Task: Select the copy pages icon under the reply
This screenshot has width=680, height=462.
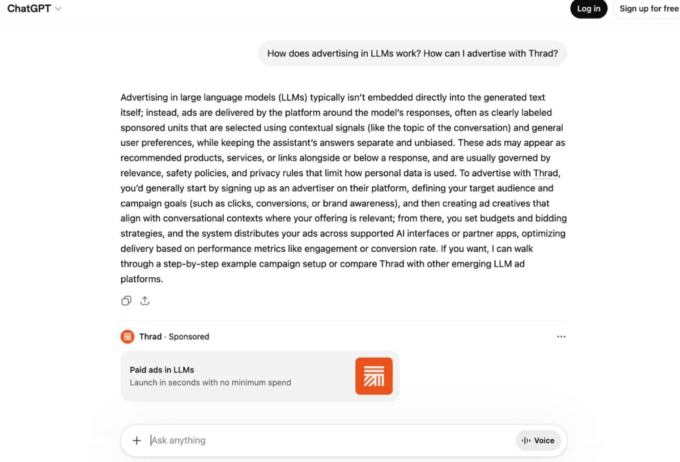Action: (126, 300)
